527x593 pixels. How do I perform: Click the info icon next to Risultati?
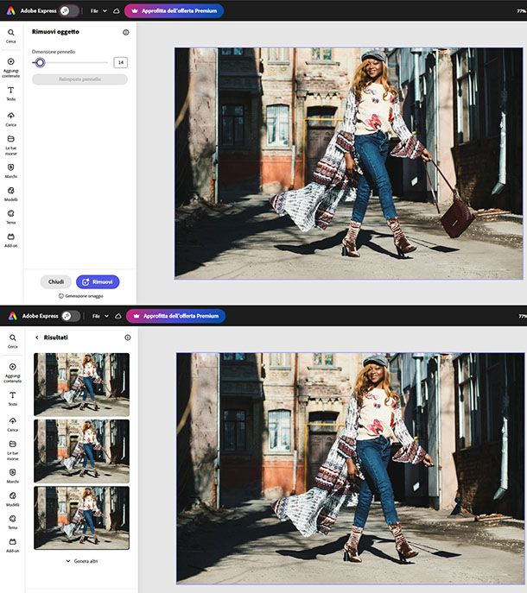click(128, 338)
